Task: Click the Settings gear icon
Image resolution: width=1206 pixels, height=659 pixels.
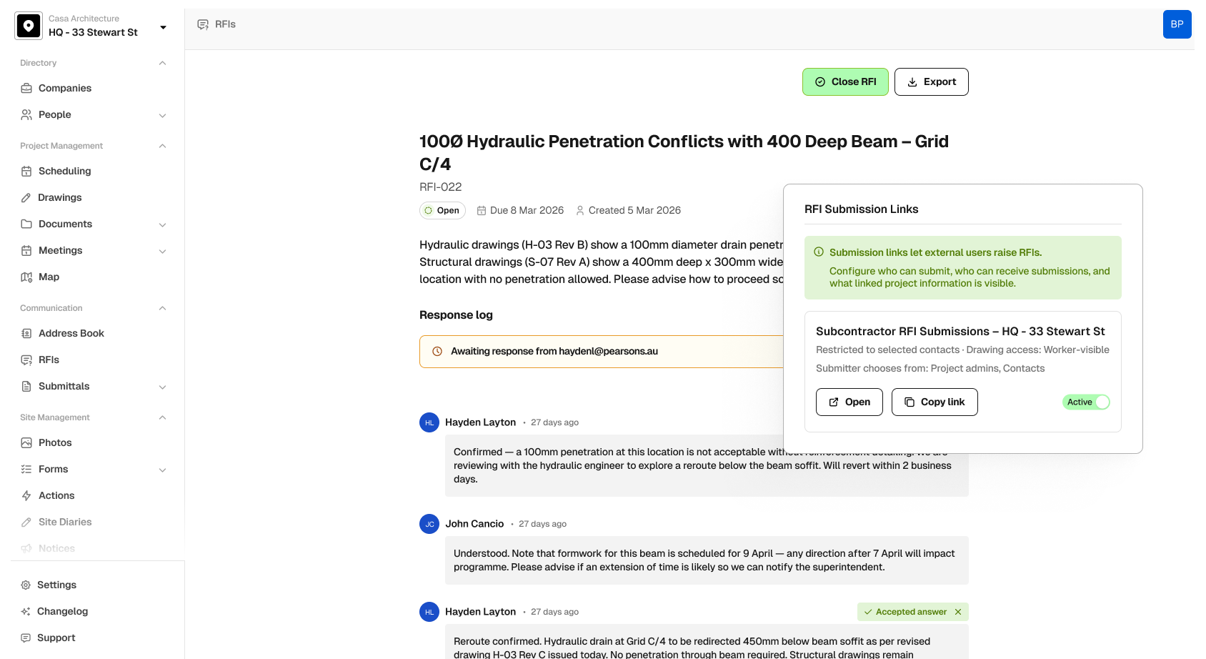Action: click(x=26, y=585)
